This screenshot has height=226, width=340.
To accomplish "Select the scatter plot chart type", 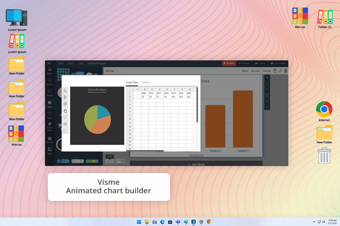I will [65, 130].
